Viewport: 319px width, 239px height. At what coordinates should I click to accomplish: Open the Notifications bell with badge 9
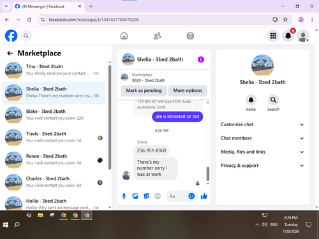point(288,36)
